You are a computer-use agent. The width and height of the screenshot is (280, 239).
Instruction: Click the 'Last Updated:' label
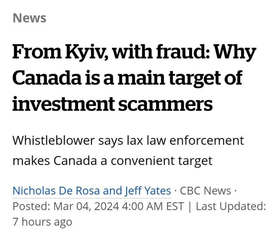[231, 206]
